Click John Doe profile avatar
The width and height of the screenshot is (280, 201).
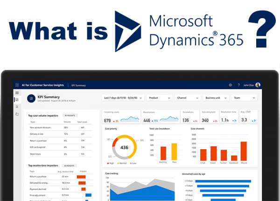click(258, 85)
